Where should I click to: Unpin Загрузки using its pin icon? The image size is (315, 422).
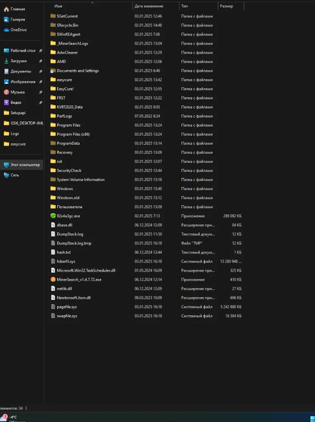[x=41, y=61]
